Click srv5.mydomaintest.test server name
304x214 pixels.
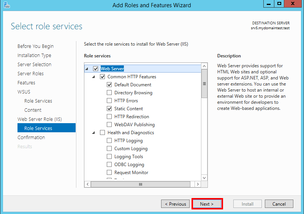click(x=270, y=28)
